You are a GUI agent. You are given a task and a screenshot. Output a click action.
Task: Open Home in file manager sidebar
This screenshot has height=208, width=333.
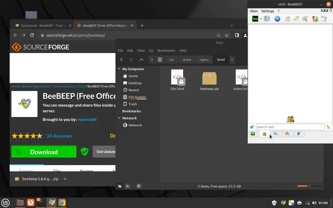click(x=133, y=76)
